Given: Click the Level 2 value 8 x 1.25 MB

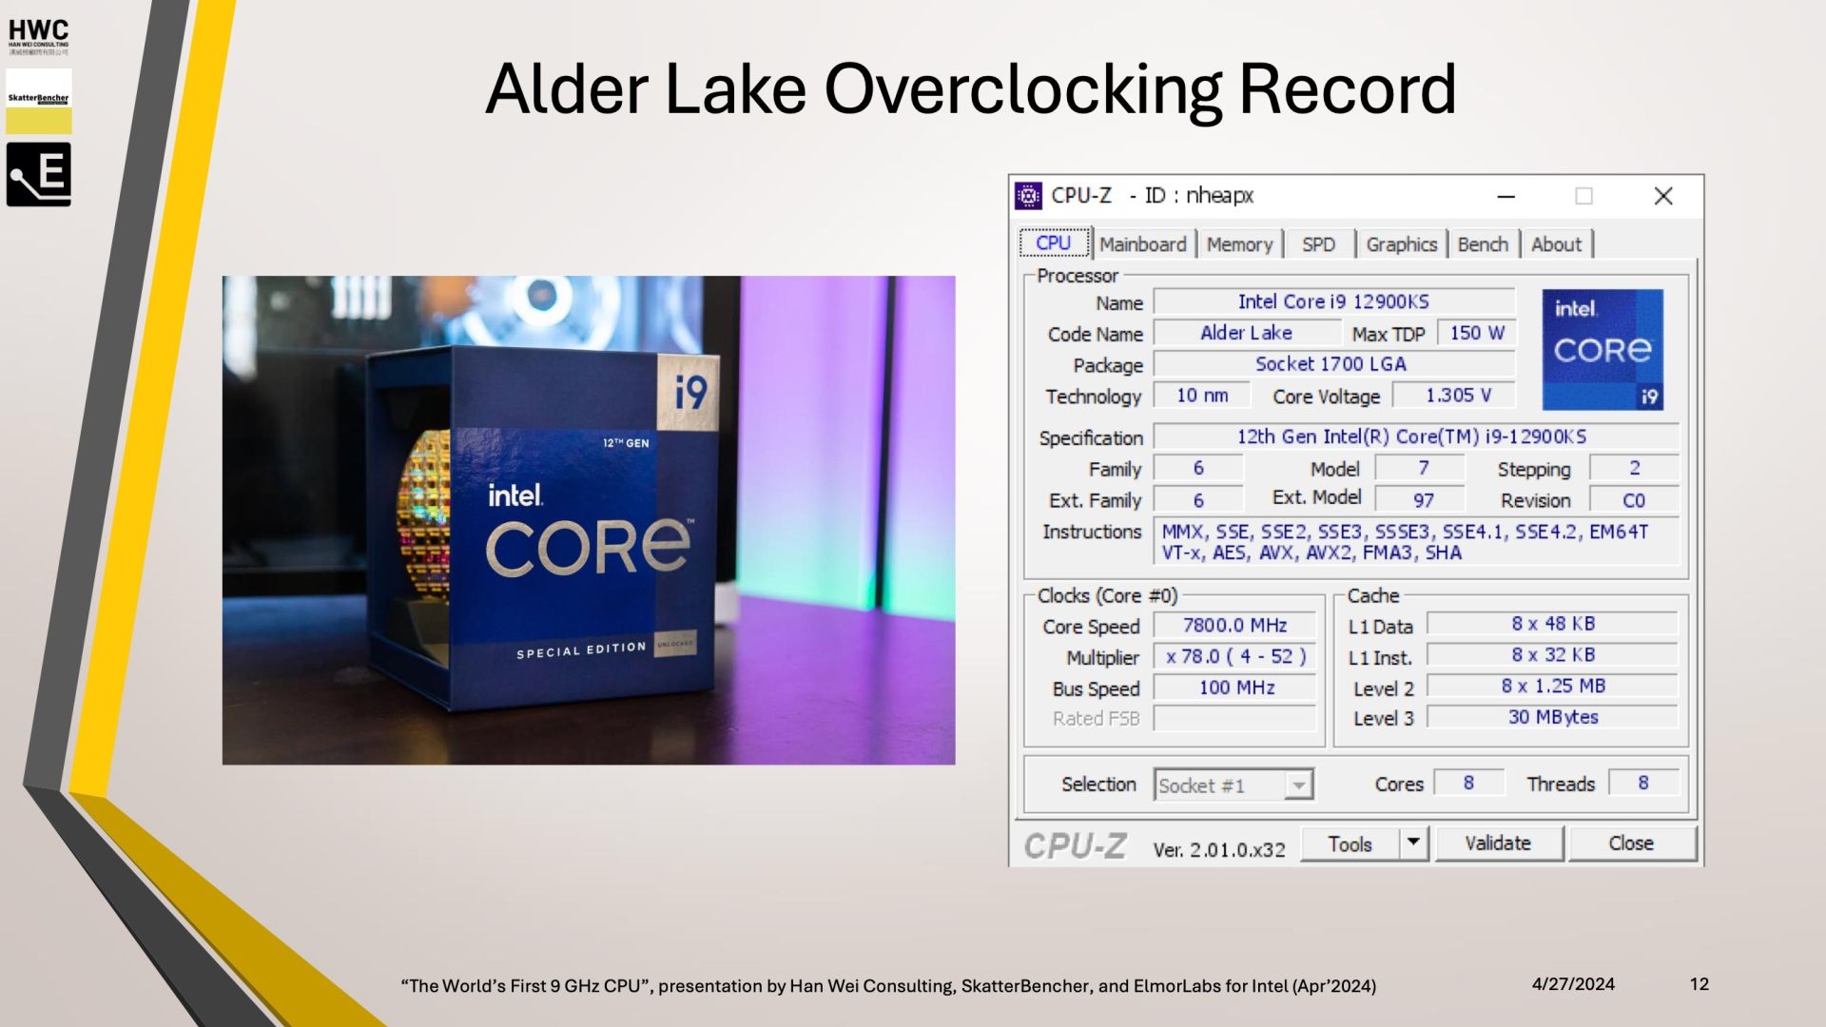Looking at the screenshot, I should coord(1553,686).
